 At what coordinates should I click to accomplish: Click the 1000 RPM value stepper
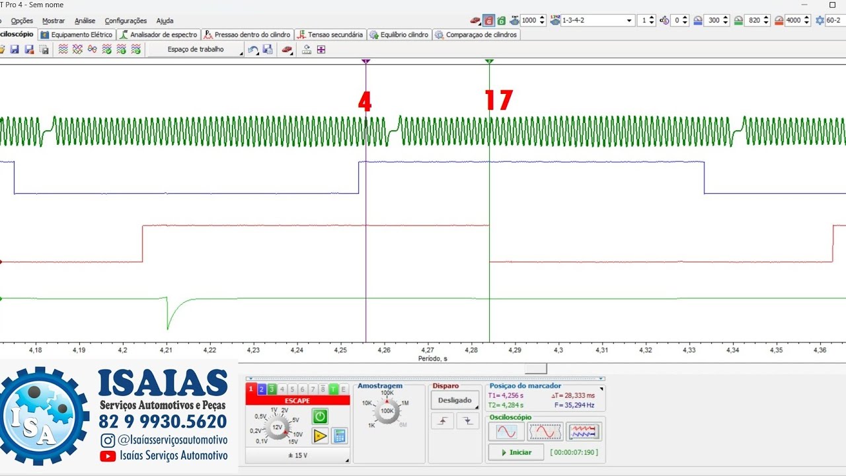coord(533,20)
